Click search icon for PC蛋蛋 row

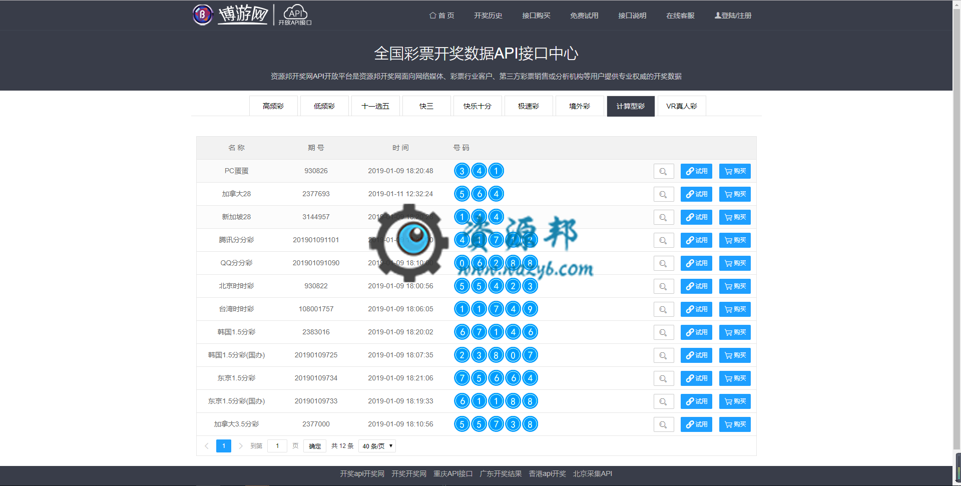(664, 171)
